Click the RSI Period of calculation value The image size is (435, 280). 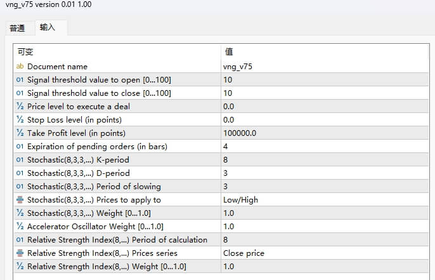[323, 240]
